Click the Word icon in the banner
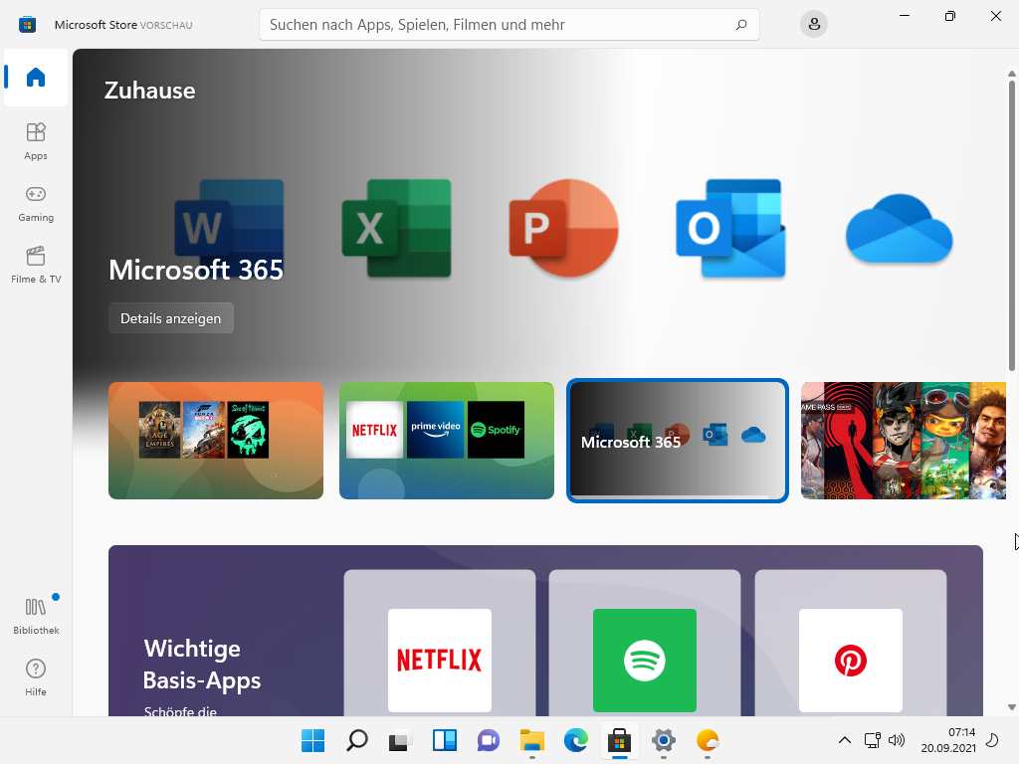The height and width of the screenshot is (764, 1019). point(229,228)
